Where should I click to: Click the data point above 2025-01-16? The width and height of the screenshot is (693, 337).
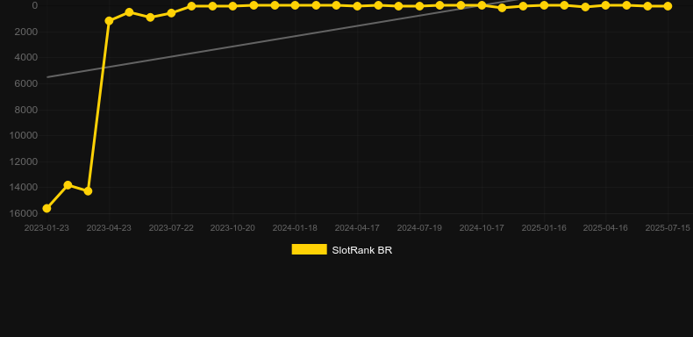(544, 5)
